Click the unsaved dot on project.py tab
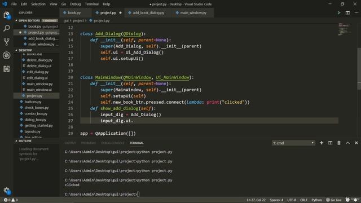This screenshot has height=203, width=361. [x=120, y=13]
